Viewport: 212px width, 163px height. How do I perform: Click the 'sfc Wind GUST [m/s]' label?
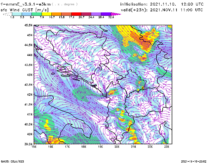(19, 10)
